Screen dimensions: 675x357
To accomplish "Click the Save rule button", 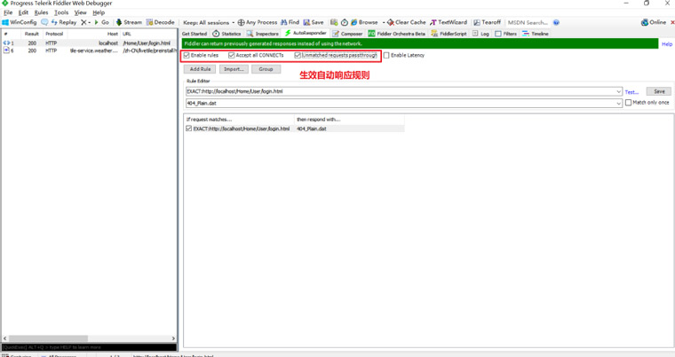I will click(x=659, y=91).
